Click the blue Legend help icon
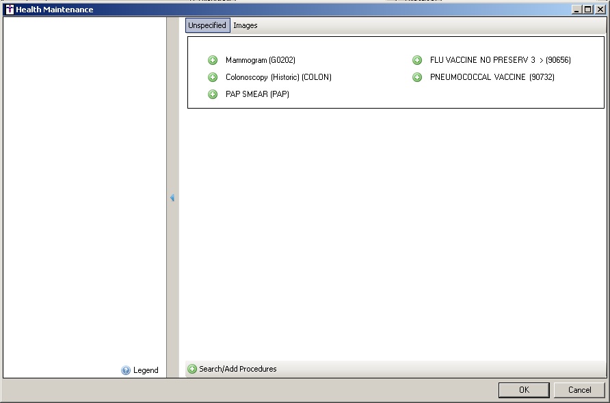 [126, 370]
